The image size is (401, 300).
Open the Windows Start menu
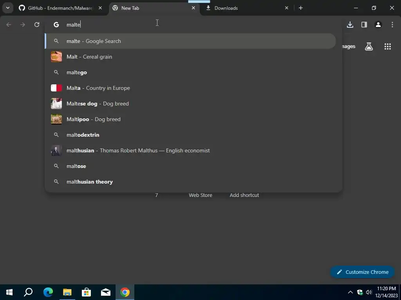coord(9,292)
